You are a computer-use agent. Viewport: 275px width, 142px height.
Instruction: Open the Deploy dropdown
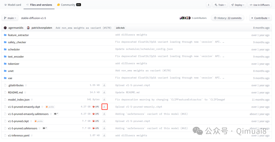(x=238, y=5)
